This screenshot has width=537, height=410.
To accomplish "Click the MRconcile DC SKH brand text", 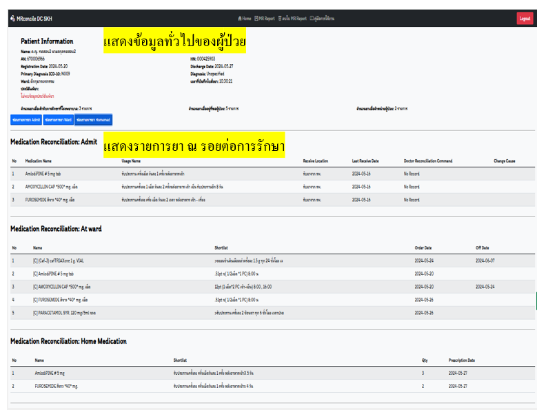I will click(x=34, y=18).
